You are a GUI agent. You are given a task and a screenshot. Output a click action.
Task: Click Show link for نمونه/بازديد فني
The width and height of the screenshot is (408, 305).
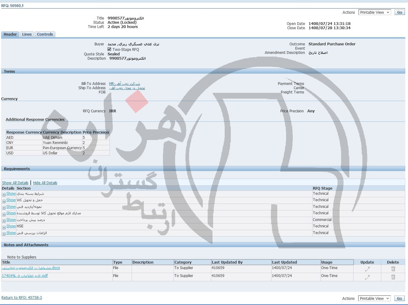click(11, 207)
